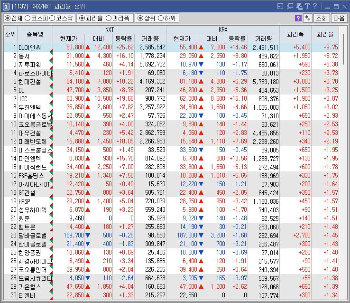Select the 코오롱인더 stock name
350x303 pixels.
point(32,270)
